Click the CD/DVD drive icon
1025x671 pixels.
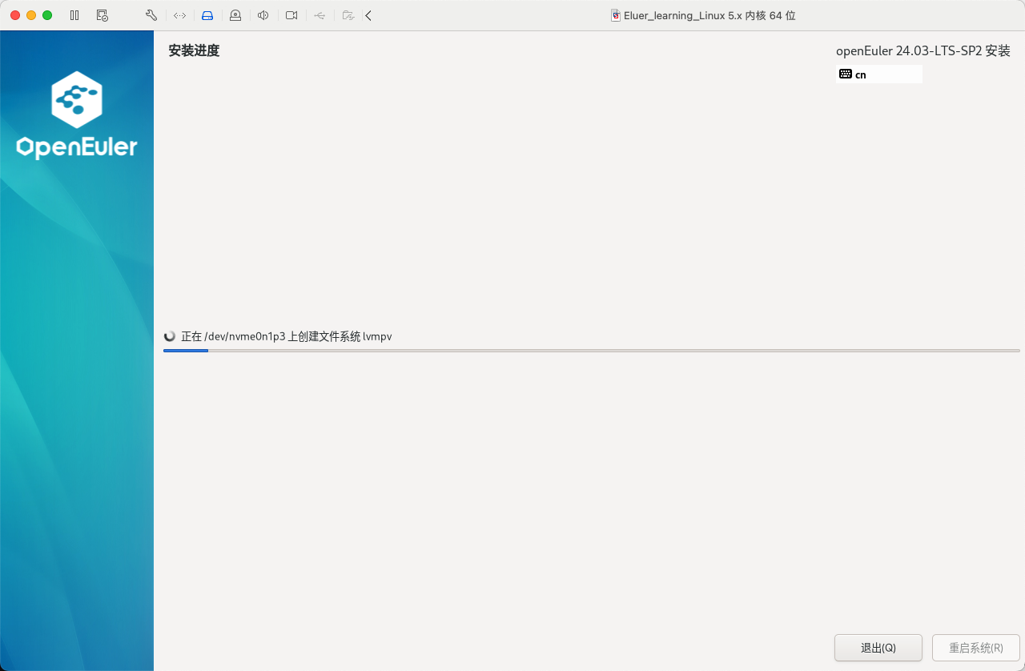[x=235, y=15]
